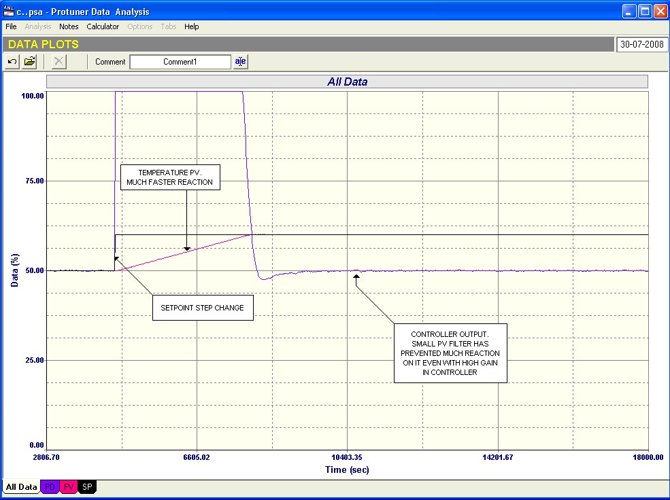The width and height of the screenshot is (670, 500).
Task: Open the Notes menu
Action: (69, 26)
